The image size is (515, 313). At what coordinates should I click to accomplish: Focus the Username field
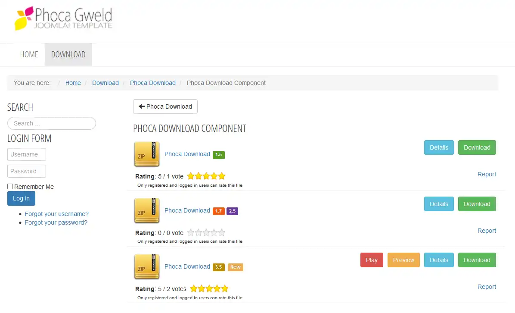pos(27,154)
